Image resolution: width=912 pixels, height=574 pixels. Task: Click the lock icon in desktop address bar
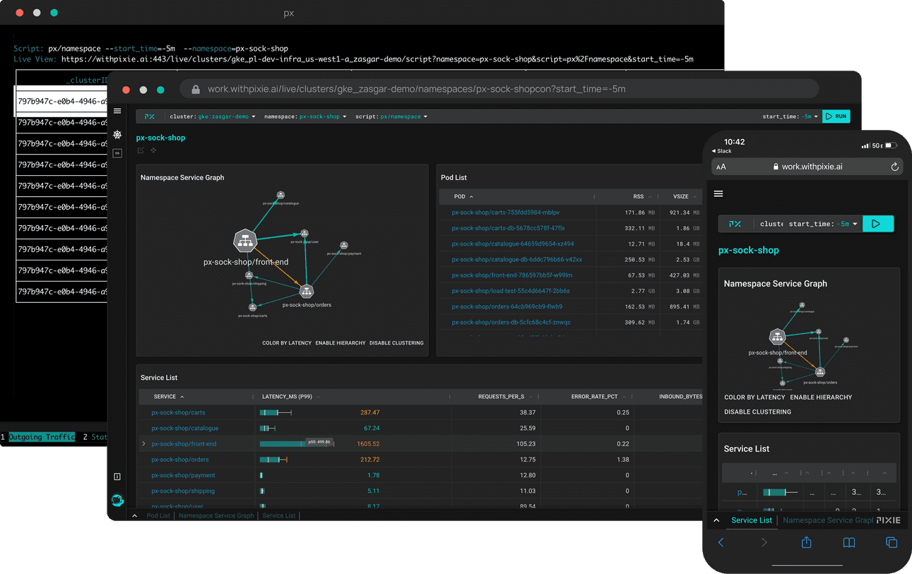pos(196,89)
